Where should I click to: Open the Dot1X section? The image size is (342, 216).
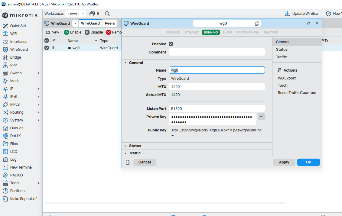point(12,136)
